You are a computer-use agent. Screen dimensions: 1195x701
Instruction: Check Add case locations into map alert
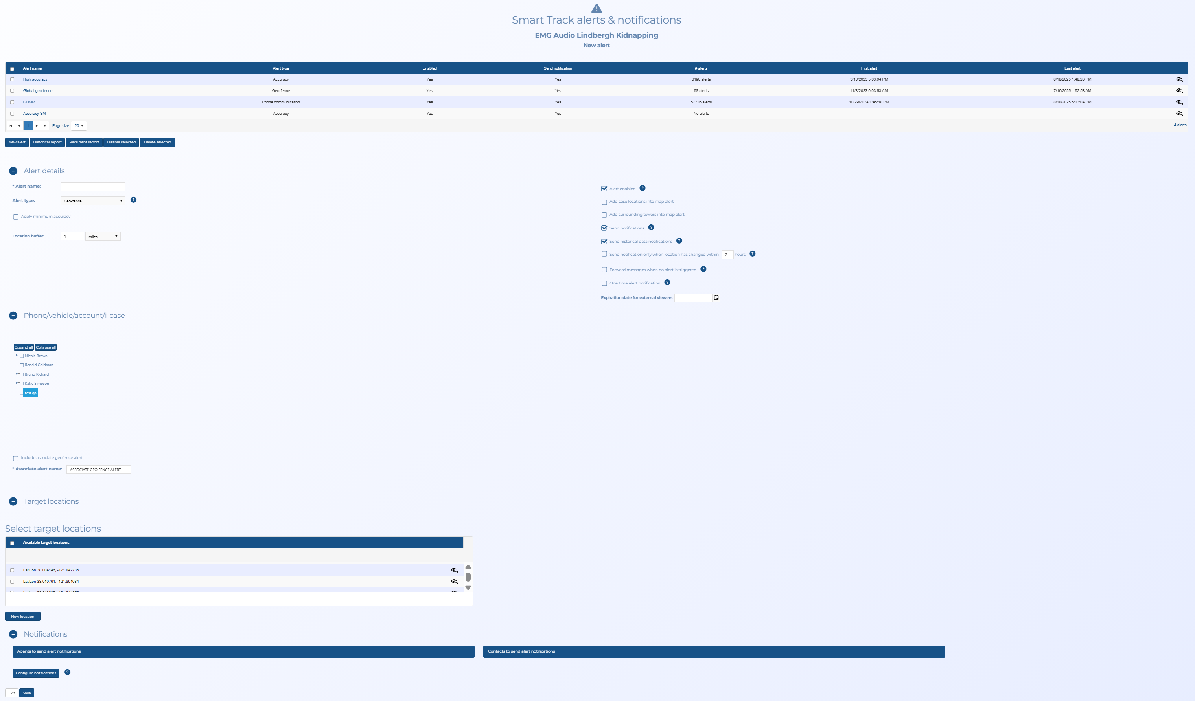(x=604, y=202)
